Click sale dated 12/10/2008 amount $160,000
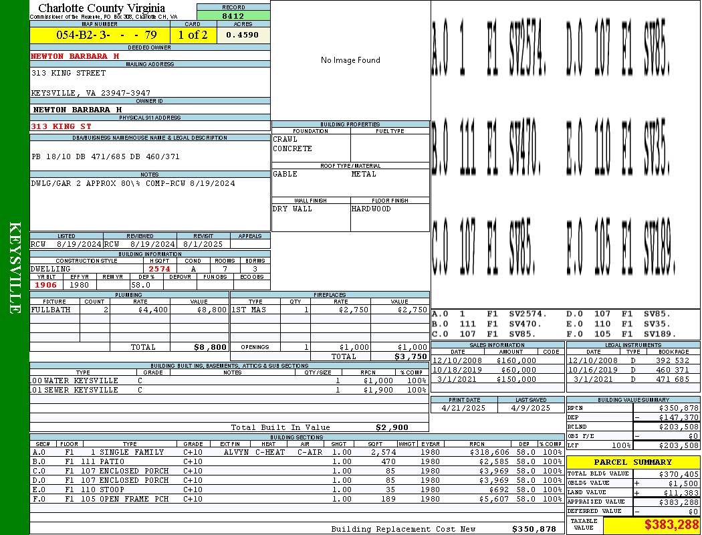This screenshot has width=702, height=535. tap(515, 360)
